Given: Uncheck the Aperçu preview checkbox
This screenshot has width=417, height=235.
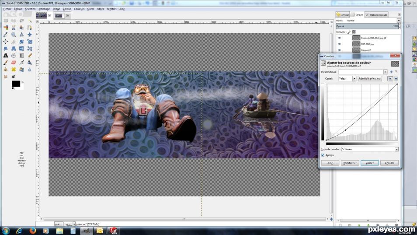Looking at the screenshot, I should pos(323,155).
